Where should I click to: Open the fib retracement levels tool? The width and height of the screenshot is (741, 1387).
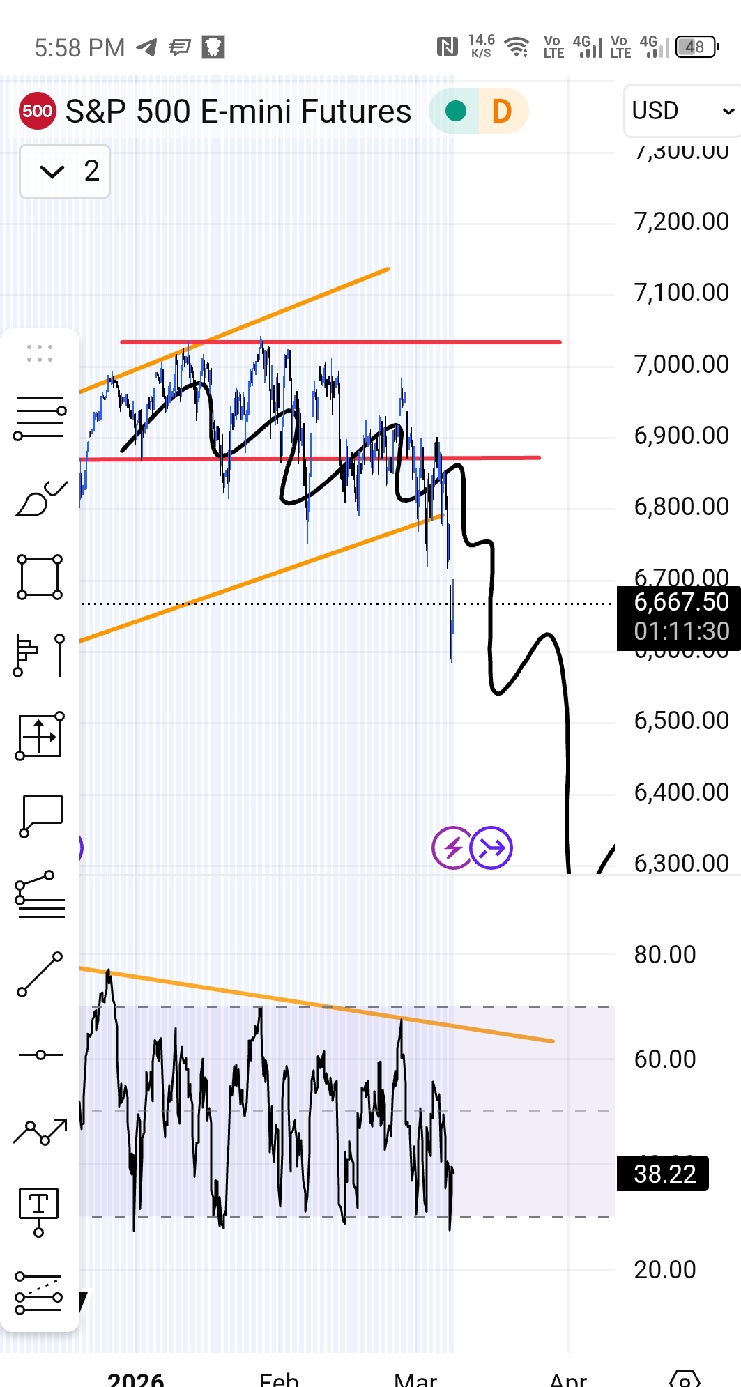(40, 418)
